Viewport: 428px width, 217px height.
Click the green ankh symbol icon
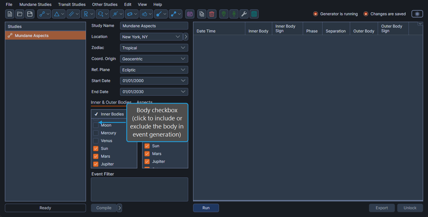234,14
